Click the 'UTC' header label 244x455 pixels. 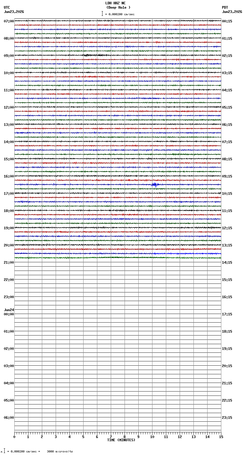click(x=7, y=7)
